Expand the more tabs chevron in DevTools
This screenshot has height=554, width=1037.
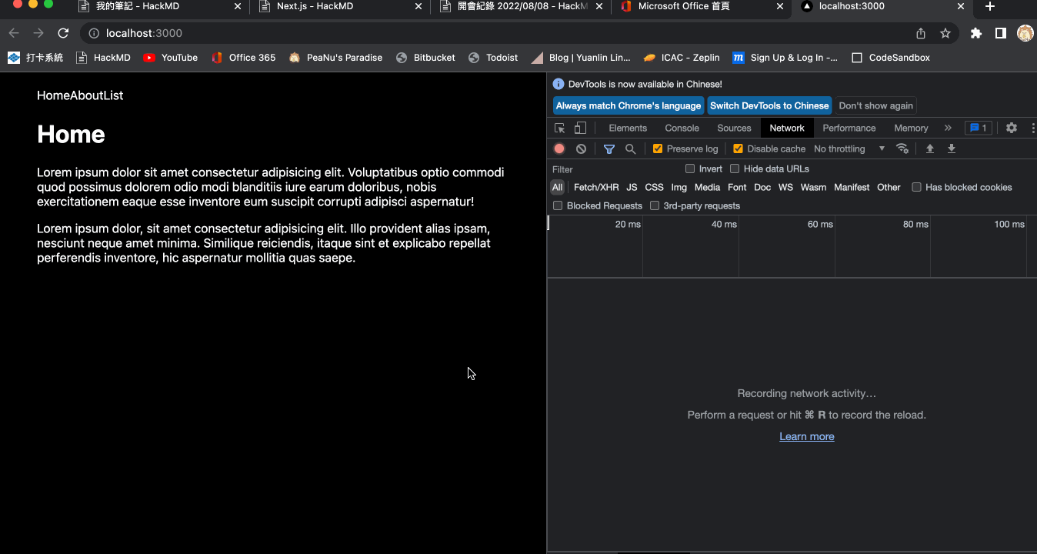[948, 128]
